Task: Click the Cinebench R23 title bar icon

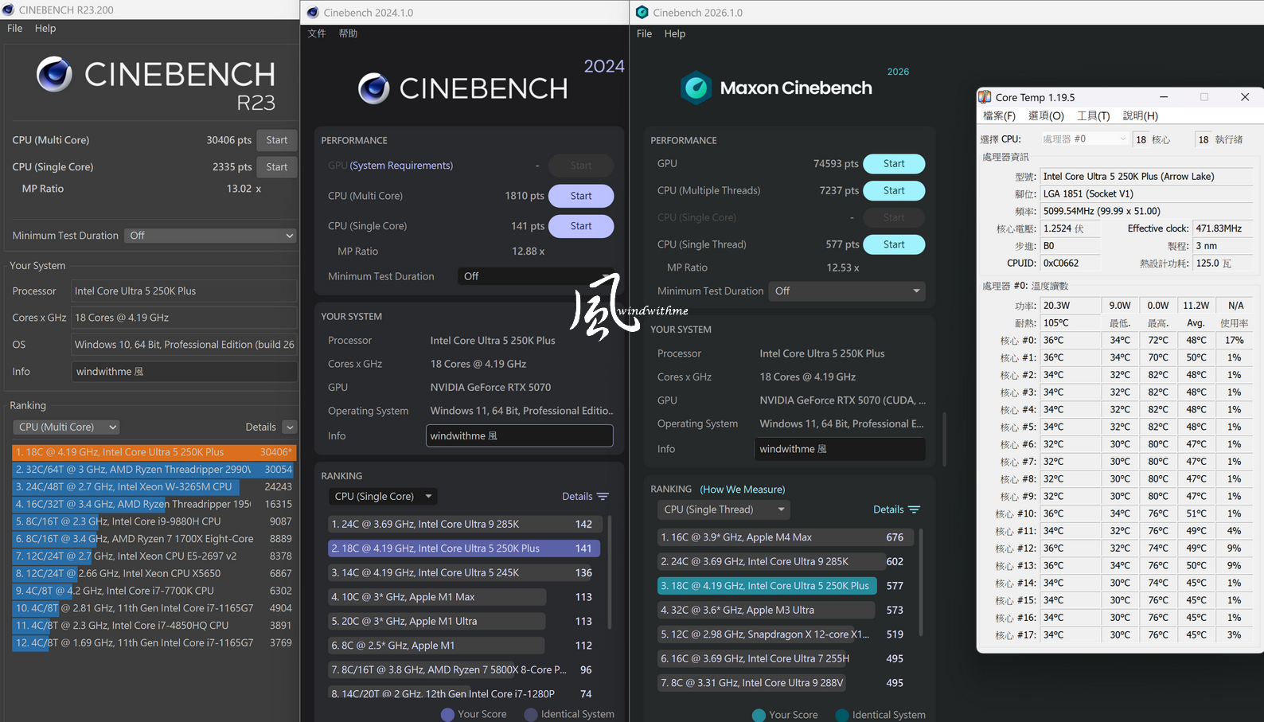Action: (x=9, y=10)
